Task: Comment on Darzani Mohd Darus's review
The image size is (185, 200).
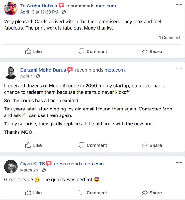Action: (x=93, y=145)
